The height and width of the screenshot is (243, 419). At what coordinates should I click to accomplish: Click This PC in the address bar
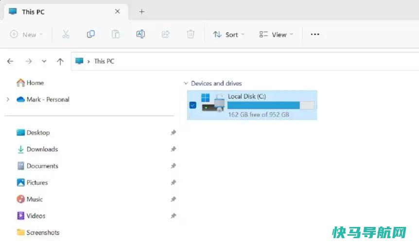click(x=104, y=61)
